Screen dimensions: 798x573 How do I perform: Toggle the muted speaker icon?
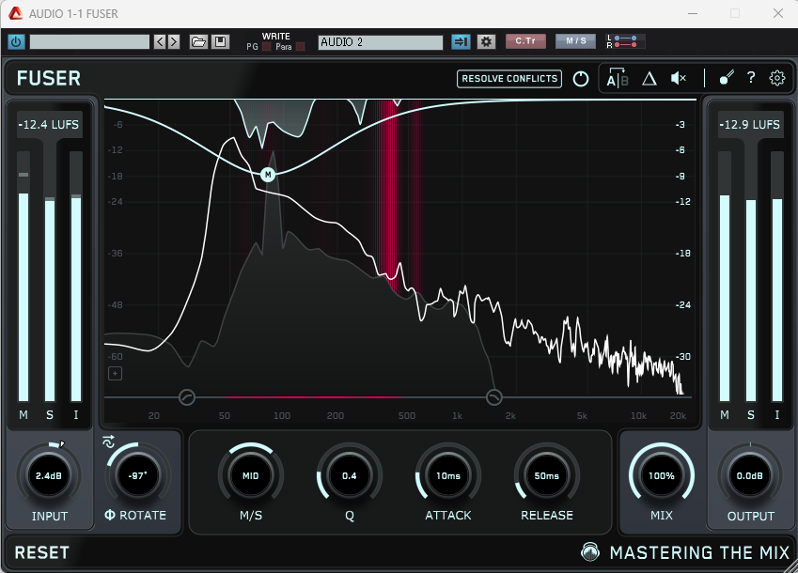(679, 78)
